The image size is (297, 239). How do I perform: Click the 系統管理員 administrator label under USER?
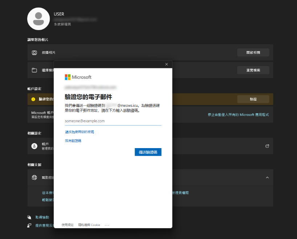[62, 24]
